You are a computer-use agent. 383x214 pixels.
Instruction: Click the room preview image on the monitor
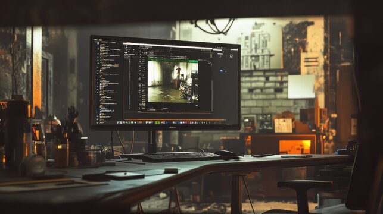click(173, 82)
